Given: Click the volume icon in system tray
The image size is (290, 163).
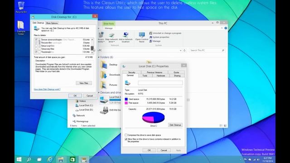Looking at the screenshot, I should tap(258, 159).
